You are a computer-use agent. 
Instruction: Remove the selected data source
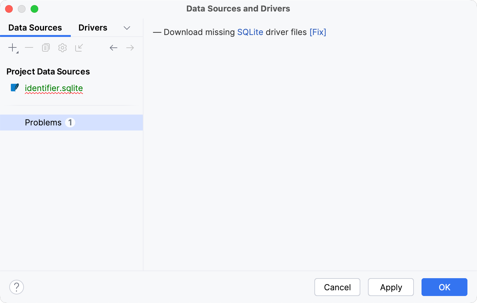click(29, 47)
